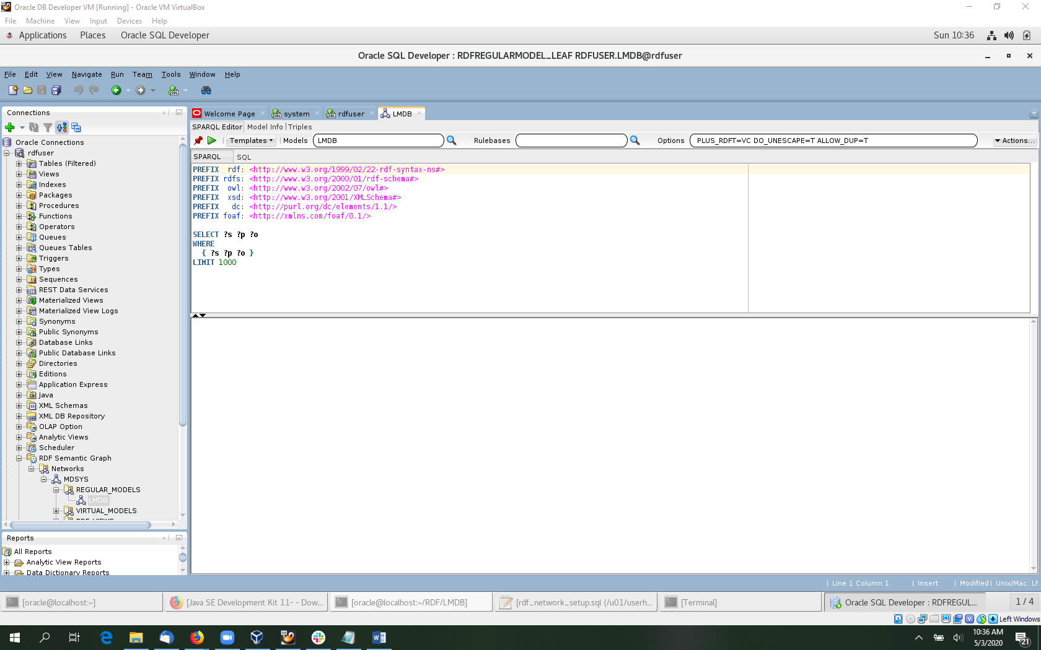Expand the VIRTUAL_MODELS tree node
The image size is (1041, 650).
click(x=56, y=511)
